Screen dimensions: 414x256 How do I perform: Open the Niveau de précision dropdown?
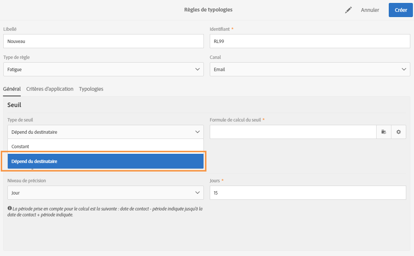[x=105, y=193]
